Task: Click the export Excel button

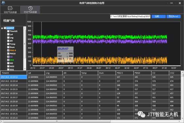Action: 173,16
